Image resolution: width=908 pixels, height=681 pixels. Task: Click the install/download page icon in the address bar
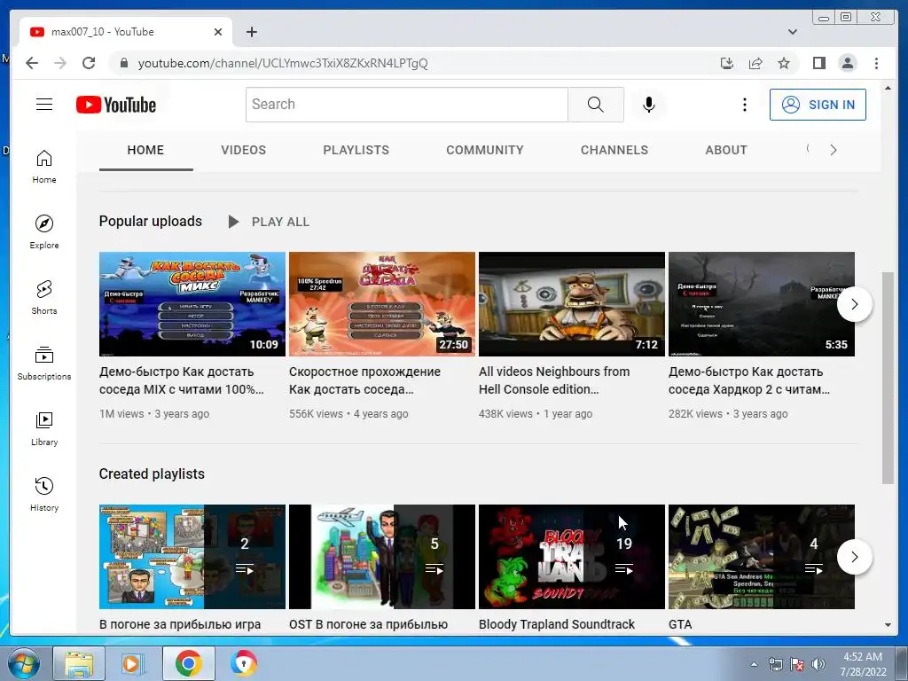coord(727,63)
